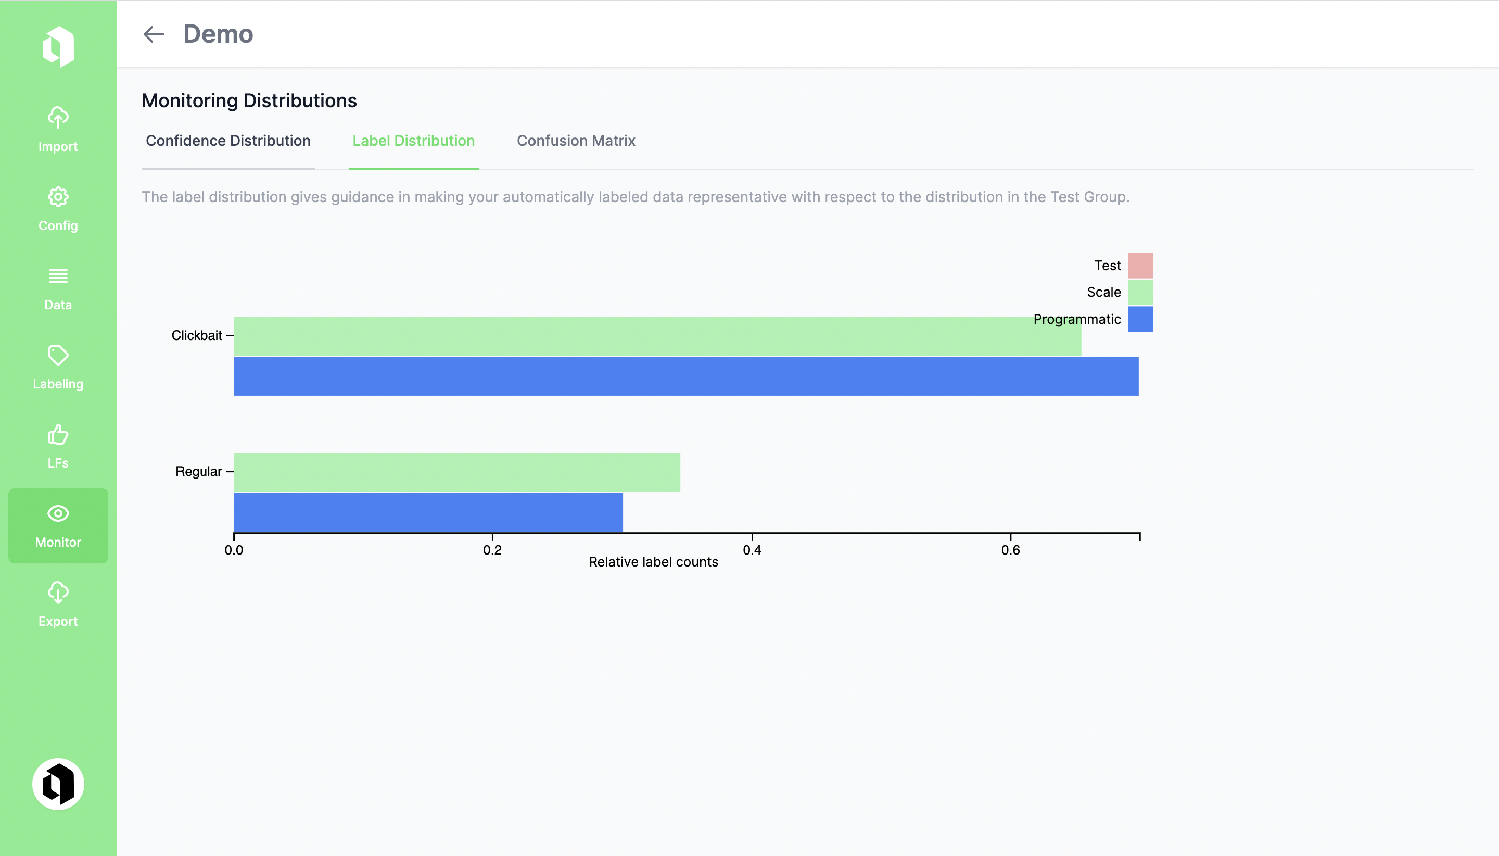Open the Export cloud download section

pos(58,605)
